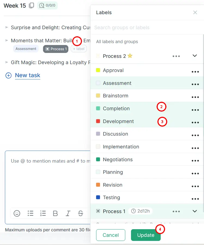This screenshot has height=245, width=204.
Task: Toggle the Development label selection
Action: pyautogui.click(x=118, y=121)
